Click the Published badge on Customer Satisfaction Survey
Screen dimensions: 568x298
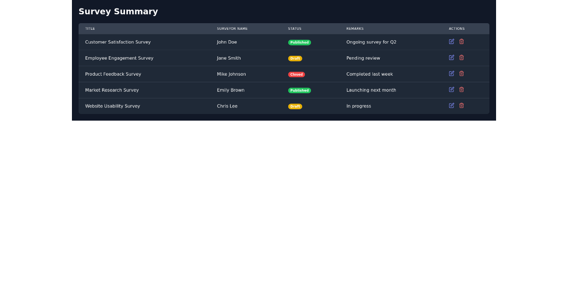[300, 42]
